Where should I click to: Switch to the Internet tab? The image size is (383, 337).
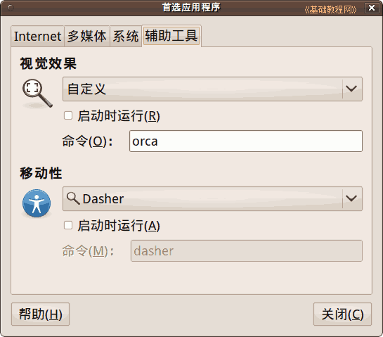click(x=38, y=36)
